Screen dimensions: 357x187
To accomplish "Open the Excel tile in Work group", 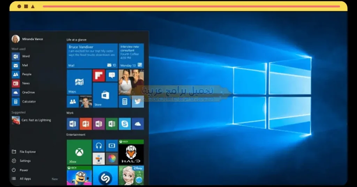I will (x=112, y=124).
